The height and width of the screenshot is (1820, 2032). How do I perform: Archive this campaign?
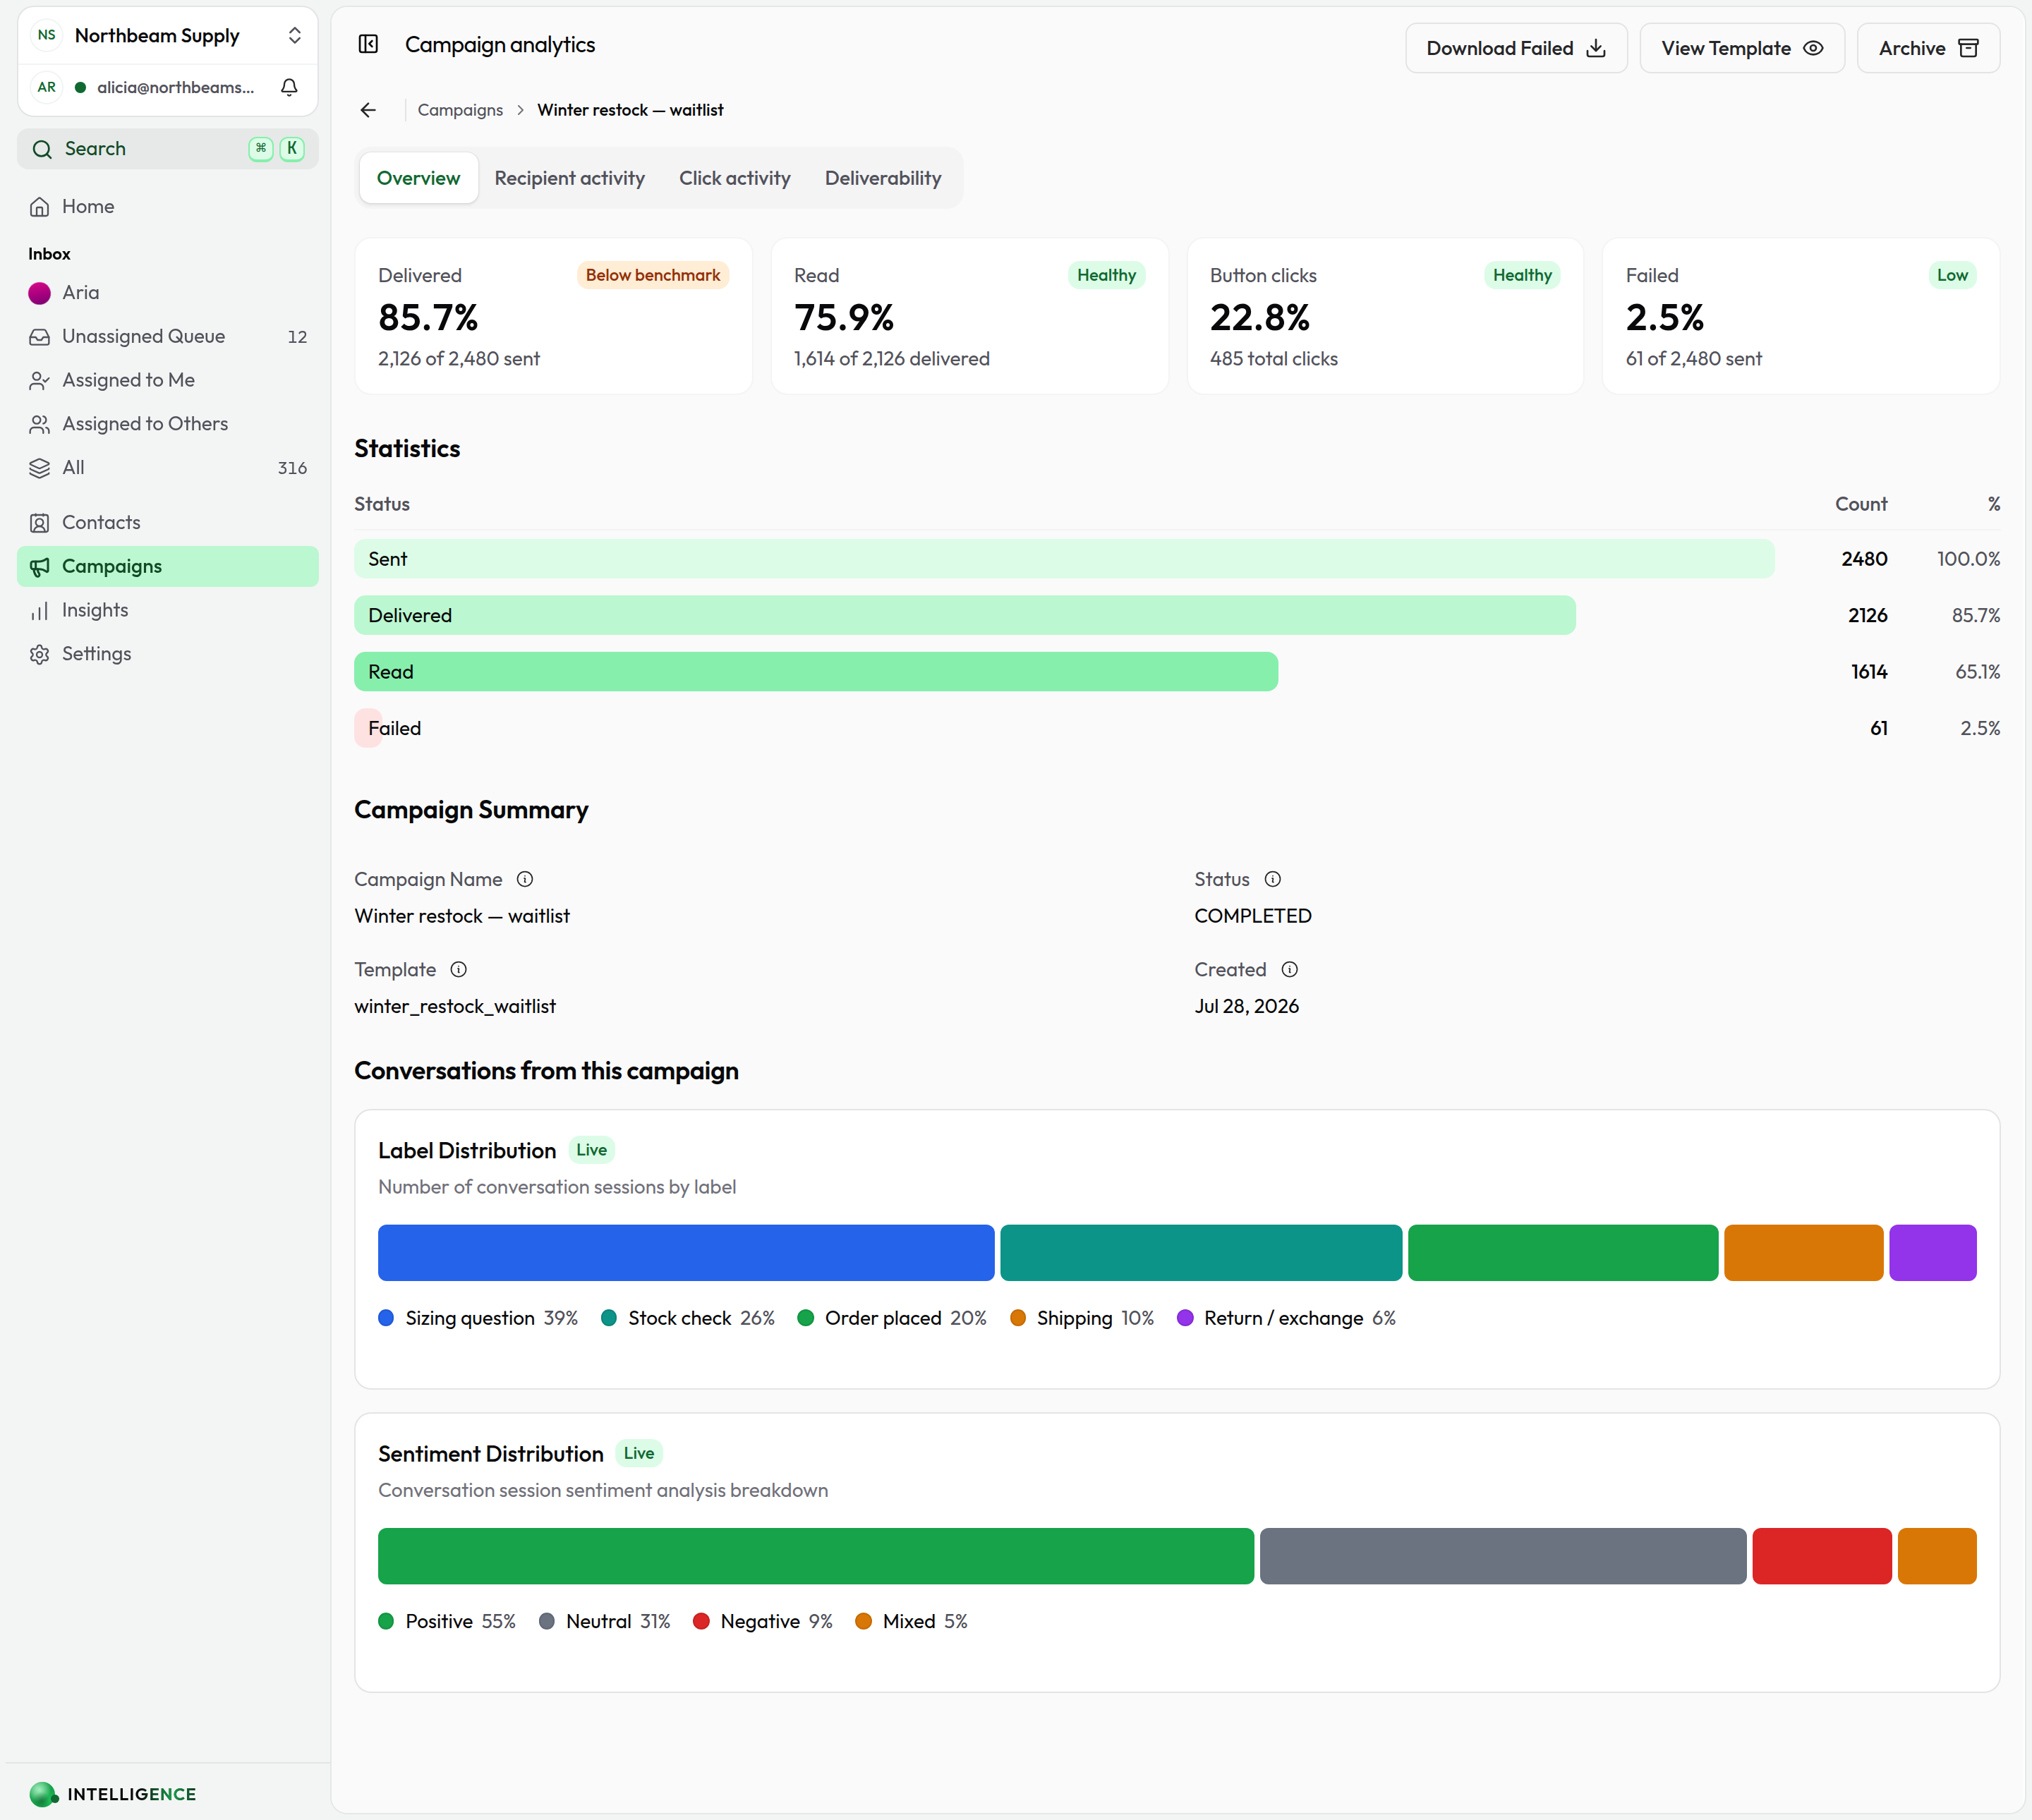click(1928, 48)
